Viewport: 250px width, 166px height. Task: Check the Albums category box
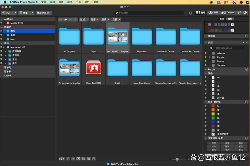[x=213, y=53]
